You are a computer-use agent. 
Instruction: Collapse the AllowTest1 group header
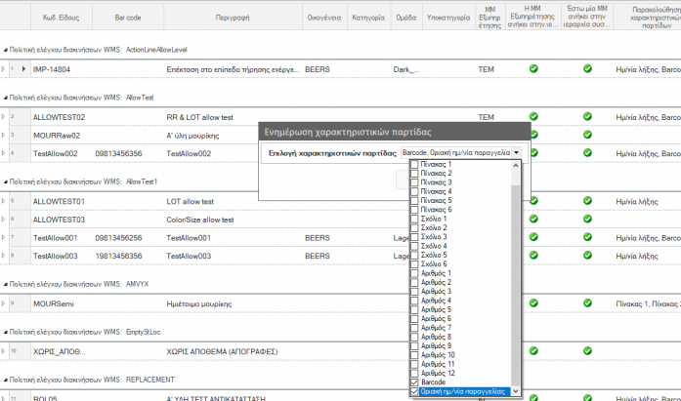click(x=5, y=182)
